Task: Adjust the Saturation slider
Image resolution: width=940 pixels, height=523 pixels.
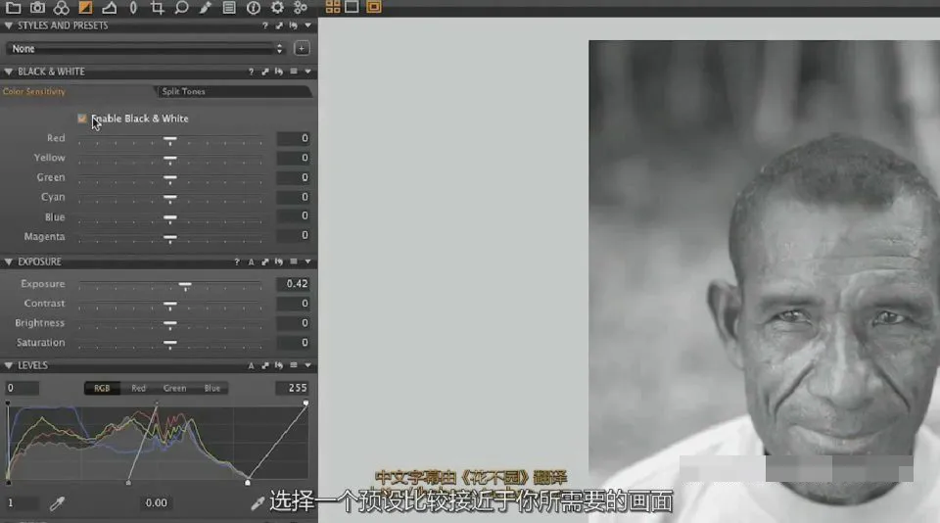Action: 170,344
